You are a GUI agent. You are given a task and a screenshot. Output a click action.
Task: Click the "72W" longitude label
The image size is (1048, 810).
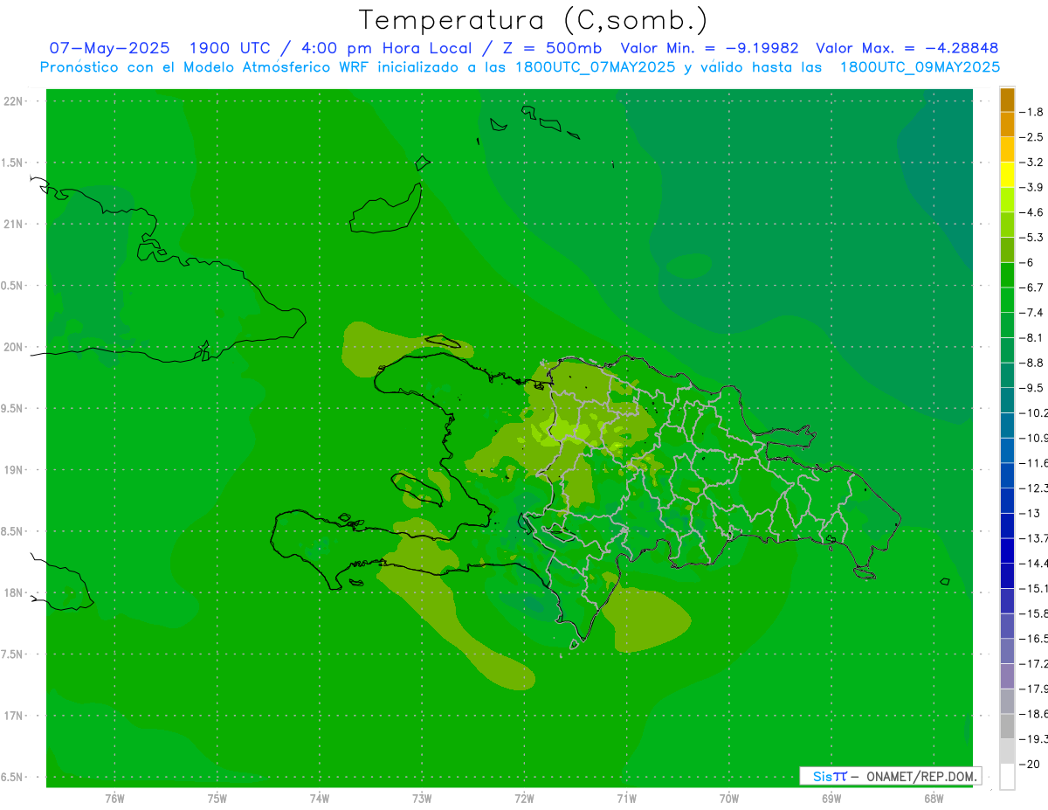[x=524, y=799]
